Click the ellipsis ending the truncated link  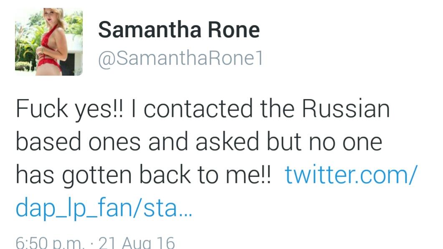185,211
